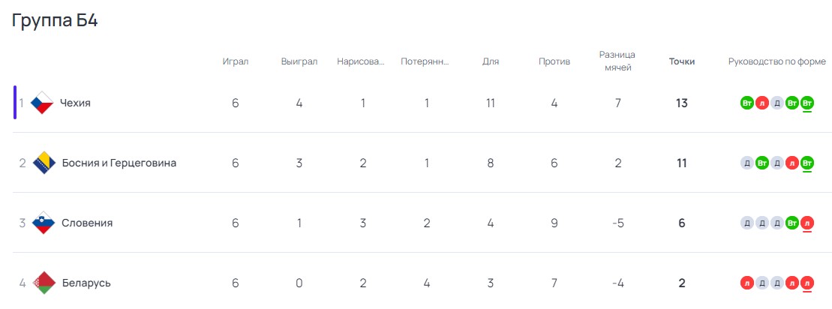Image resolution: width=832 pixels, height=309 pixels.
Task: Click Czechia's latest underlined green Вт form badge
Action: [807, 103]
